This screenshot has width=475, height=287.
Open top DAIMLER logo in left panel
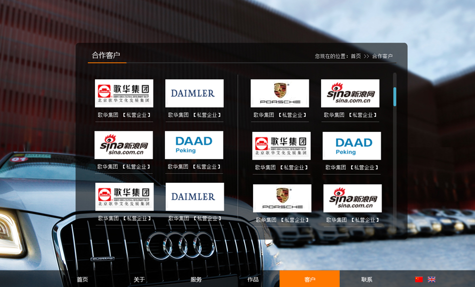[194, 93]
